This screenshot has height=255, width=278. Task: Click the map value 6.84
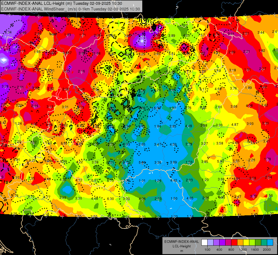click(x=21, y=69)
